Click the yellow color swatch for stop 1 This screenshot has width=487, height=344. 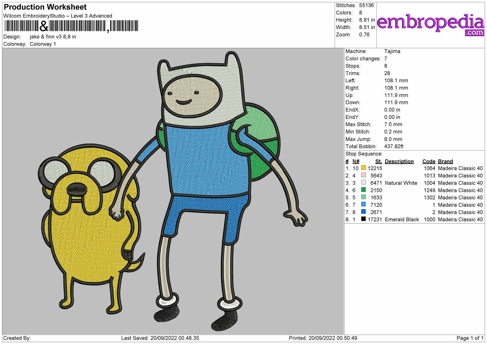coord(363,168)
